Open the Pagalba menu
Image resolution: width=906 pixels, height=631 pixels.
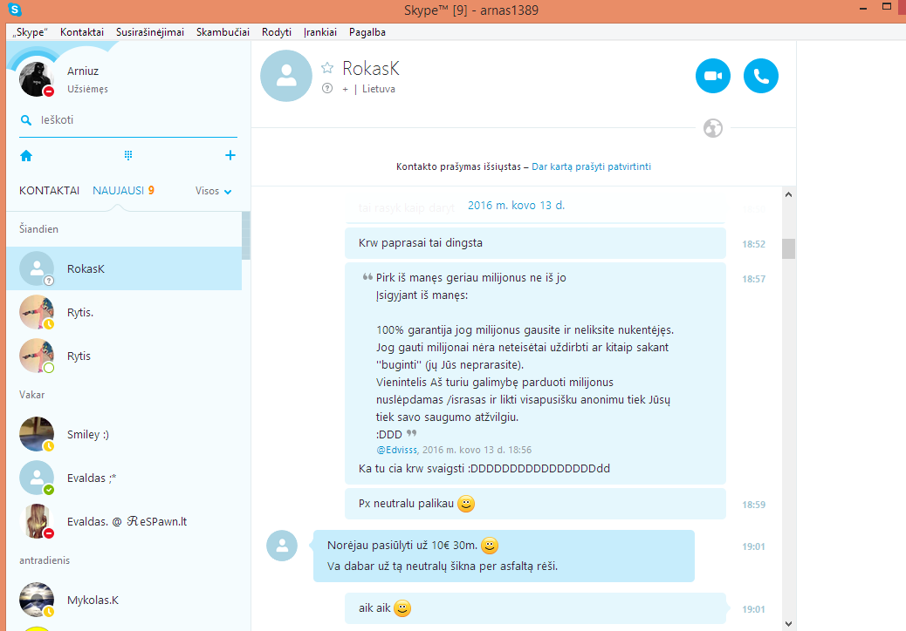click(367, 32)
